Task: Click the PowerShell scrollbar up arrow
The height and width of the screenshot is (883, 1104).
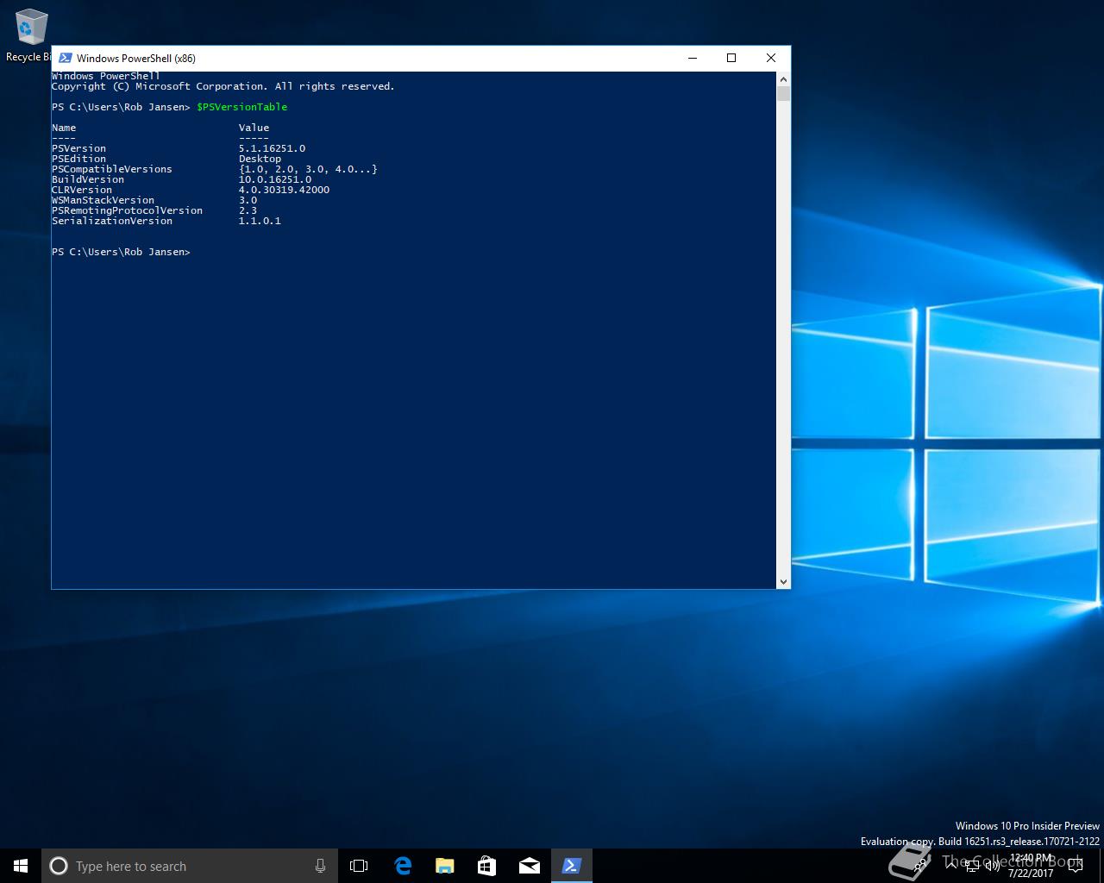Action: (783, 78)
